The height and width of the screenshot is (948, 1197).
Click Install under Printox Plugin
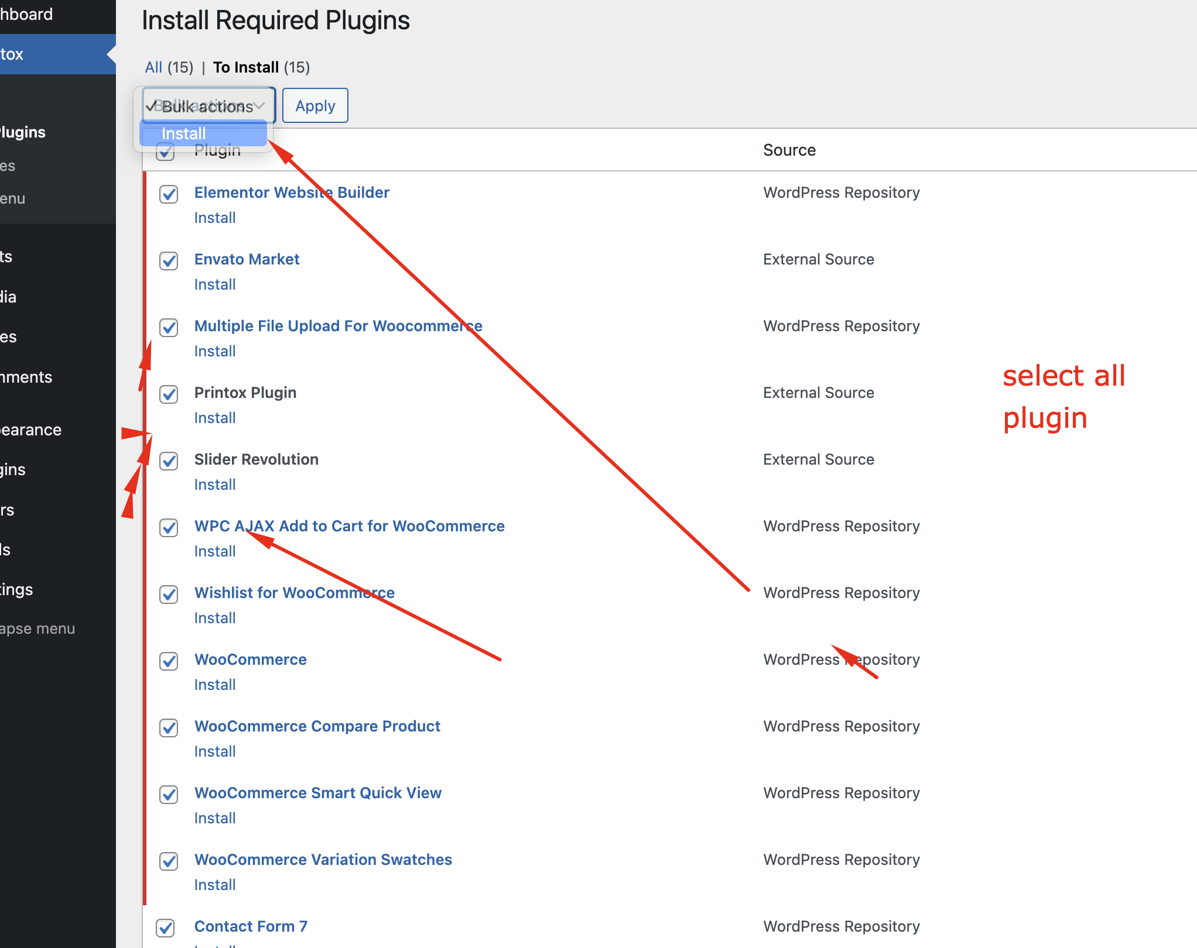(x=215, y=418)
